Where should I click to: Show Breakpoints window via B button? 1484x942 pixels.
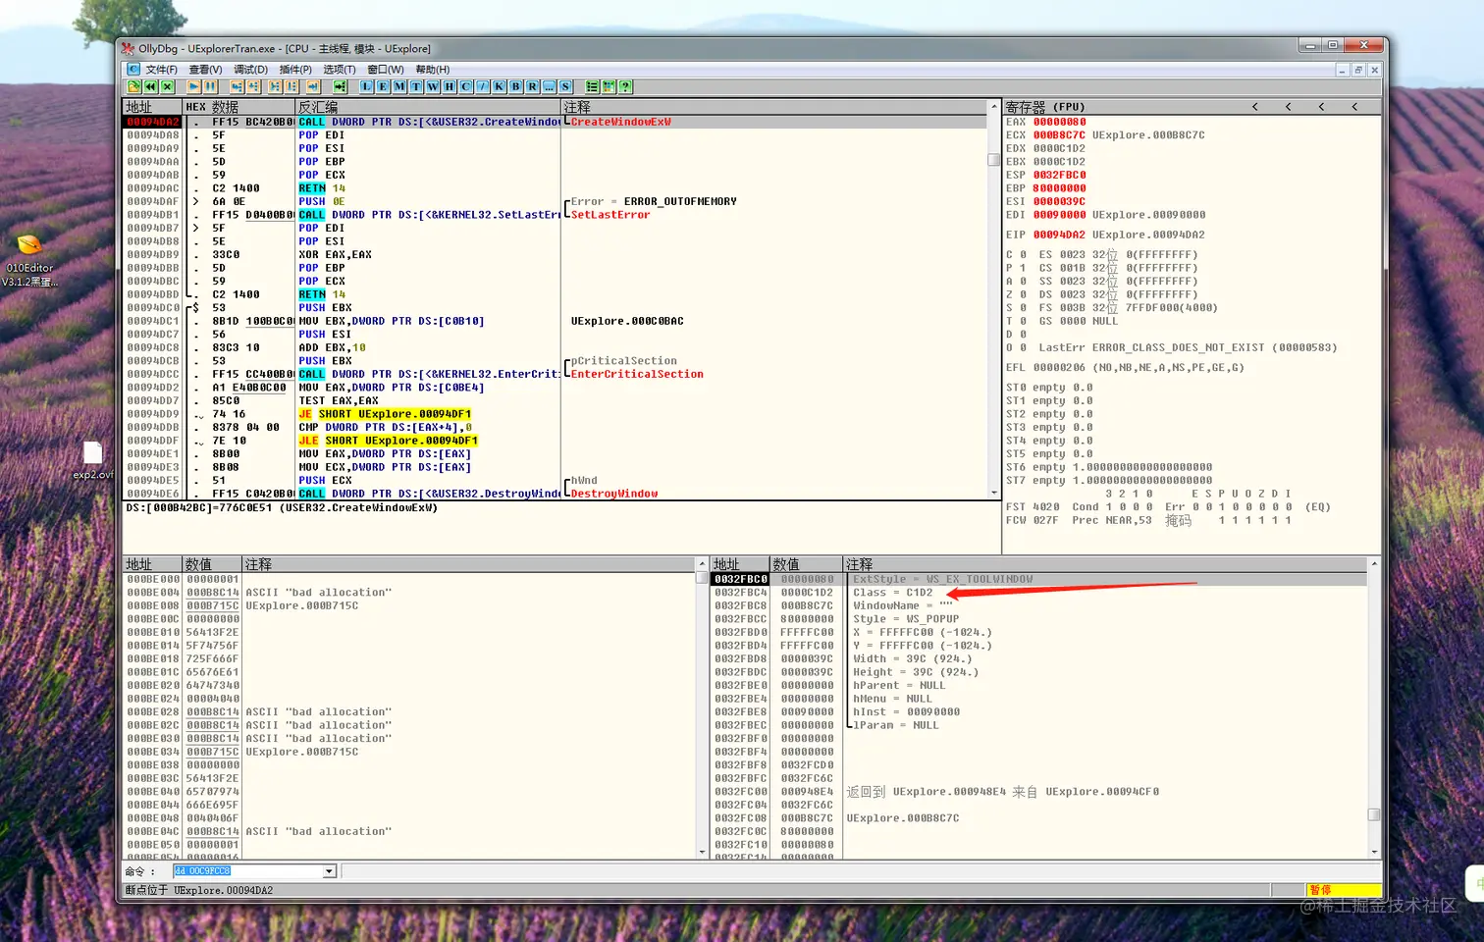515,86
